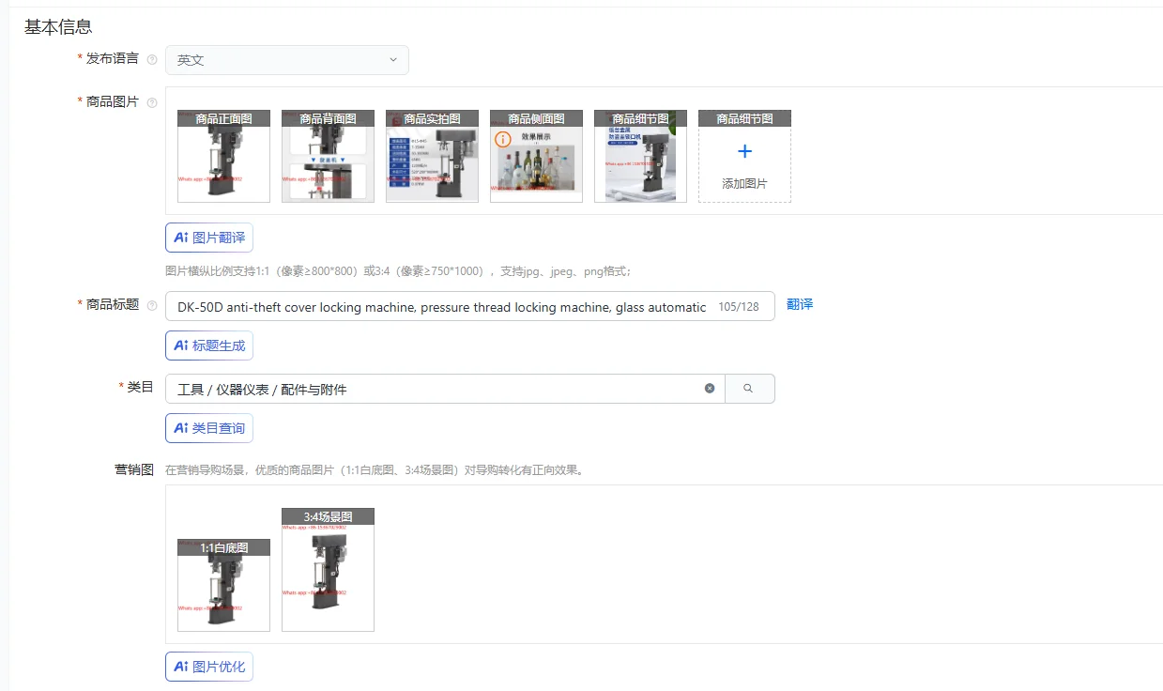Click the orange warning icon on 商品侧面图
This screenshot has height=691, width=1163.
point(503,139)
